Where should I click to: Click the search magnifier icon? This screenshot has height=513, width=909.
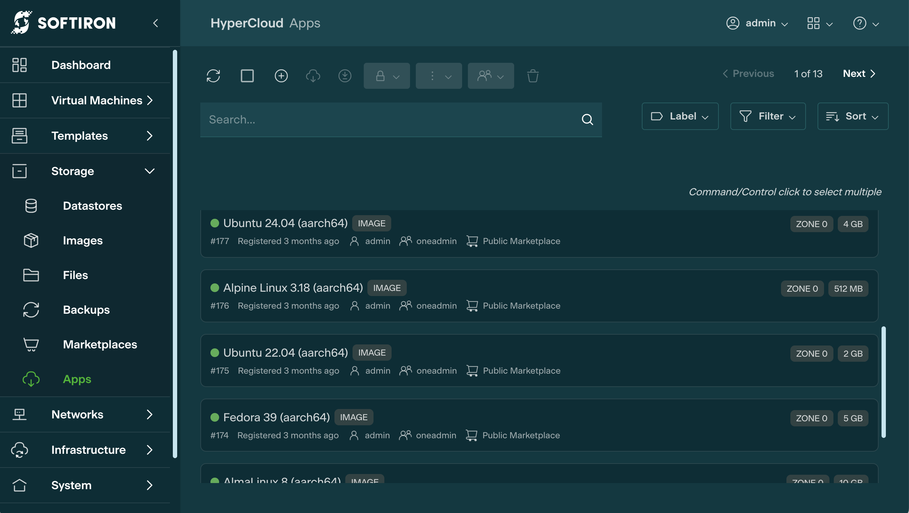click(x=587, y=119)
